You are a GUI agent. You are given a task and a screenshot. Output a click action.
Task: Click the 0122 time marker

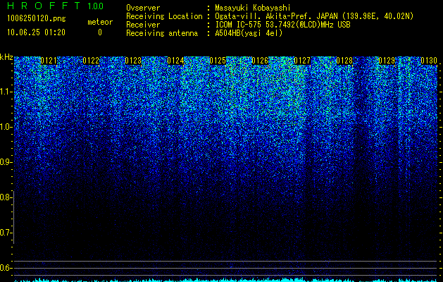[91, 61]
